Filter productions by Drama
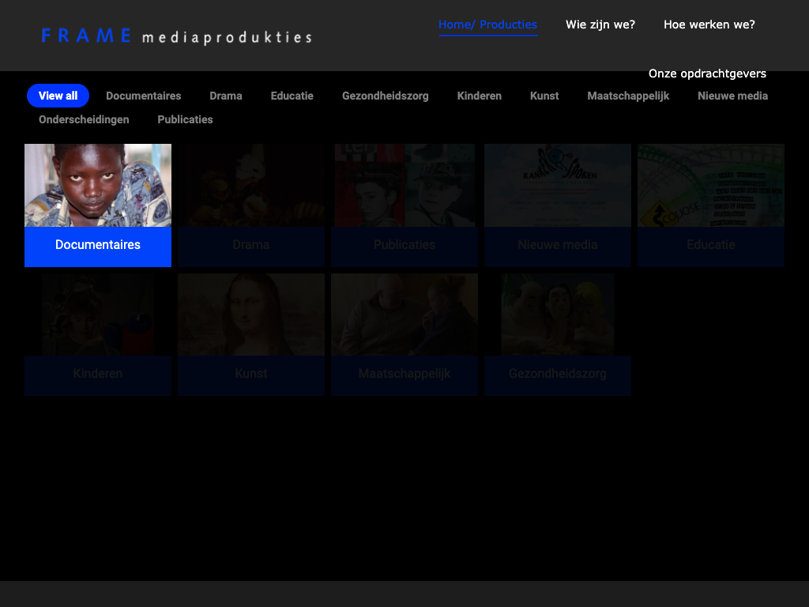The height and width of the screenshot is (607, 809). tap(225, 96)
